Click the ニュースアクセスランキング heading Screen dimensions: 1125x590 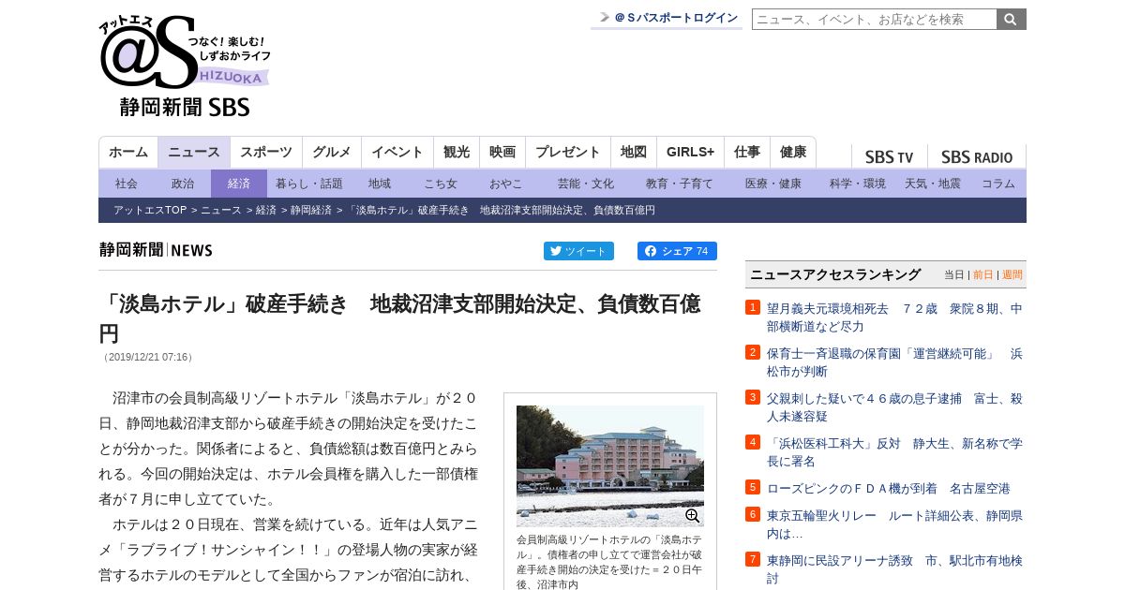click(835, 274)
